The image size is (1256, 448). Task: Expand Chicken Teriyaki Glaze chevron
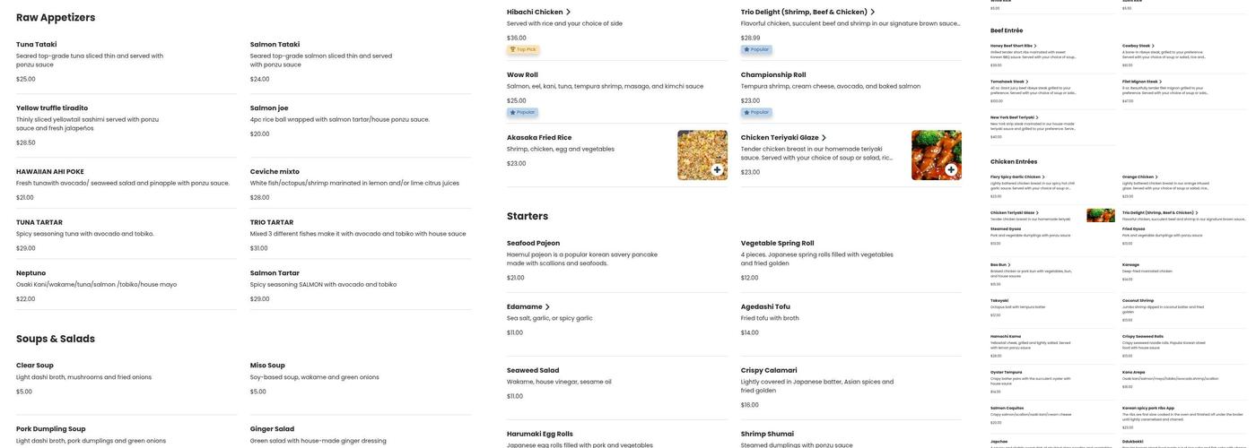(824, 137)
